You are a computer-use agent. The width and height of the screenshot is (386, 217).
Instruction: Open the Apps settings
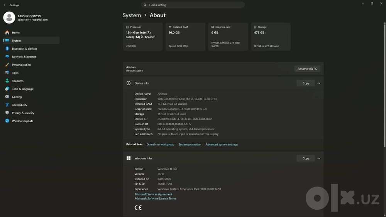pos(31,73)
